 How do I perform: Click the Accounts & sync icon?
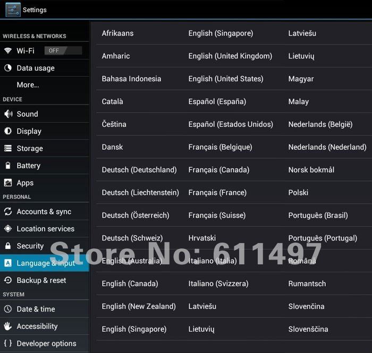tap(8, 211)
